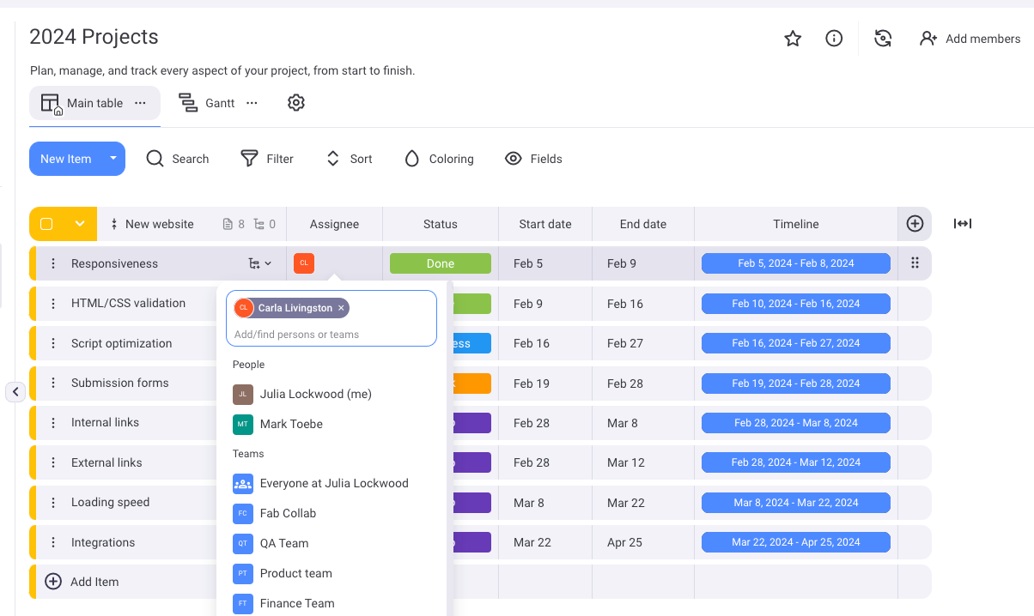Click Start date column header
This screenshot has width=1034, height=616.
click(x=545, y=224)
